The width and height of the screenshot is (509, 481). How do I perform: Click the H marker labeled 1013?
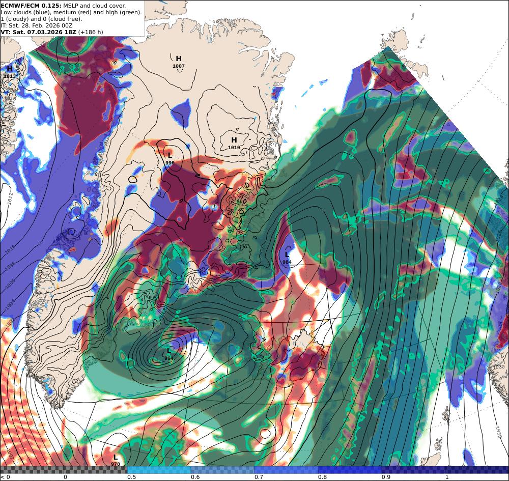(9, 72)
